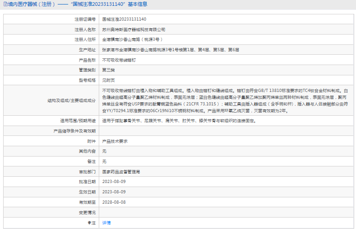Click the 适用范围/预期用途 label
Viewport: 356px width, 231px height.
tap(78, 121)
